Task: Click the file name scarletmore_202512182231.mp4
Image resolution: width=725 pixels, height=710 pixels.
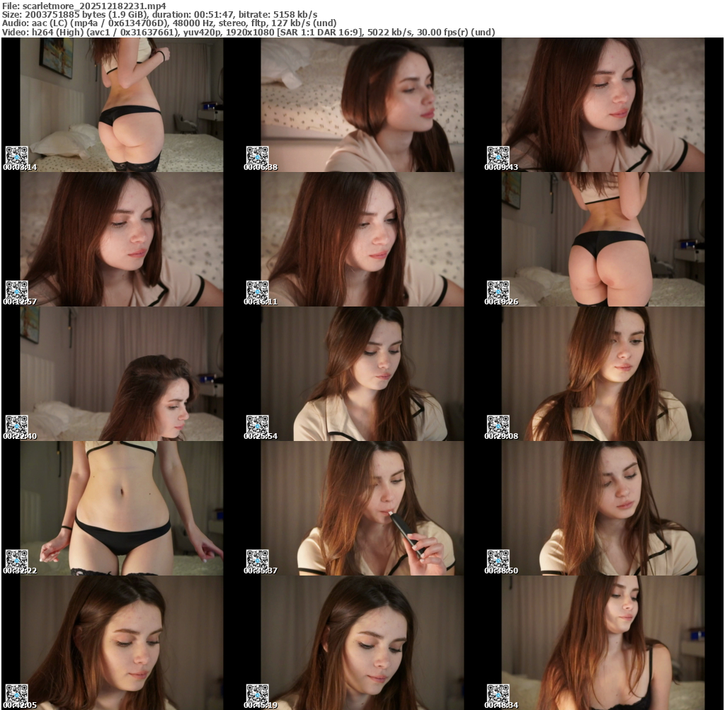Action: pos(94,6)
